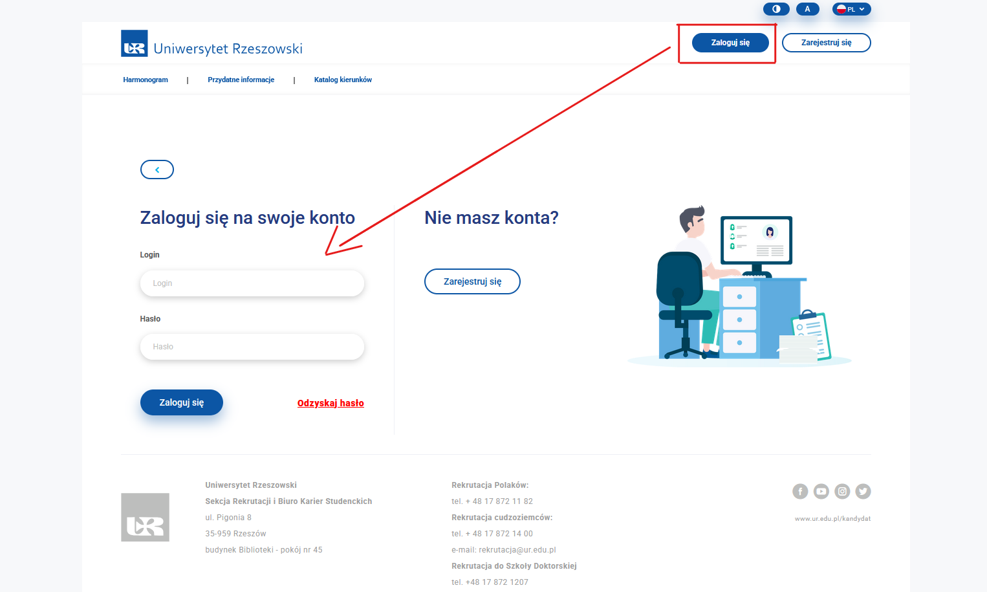Open the Facebook social icon

(800, 492)
